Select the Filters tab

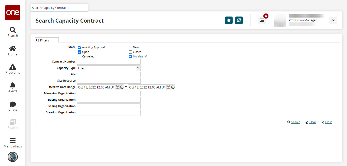[x=47, y=40]
